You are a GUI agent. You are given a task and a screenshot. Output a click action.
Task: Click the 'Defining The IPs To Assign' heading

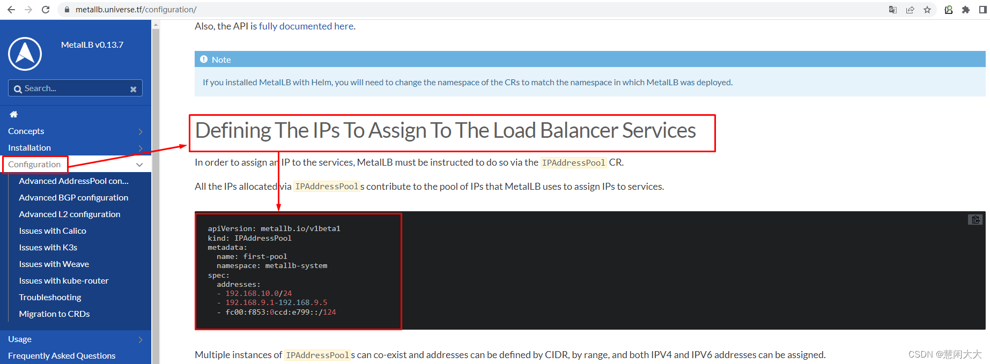pos(445,131)
